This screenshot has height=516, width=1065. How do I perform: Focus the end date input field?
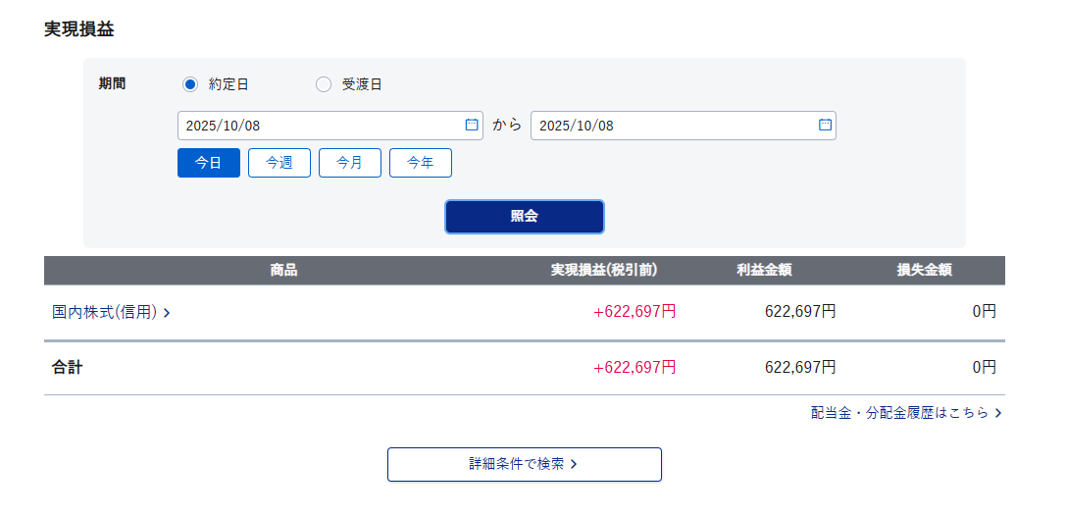coord(672,126)
